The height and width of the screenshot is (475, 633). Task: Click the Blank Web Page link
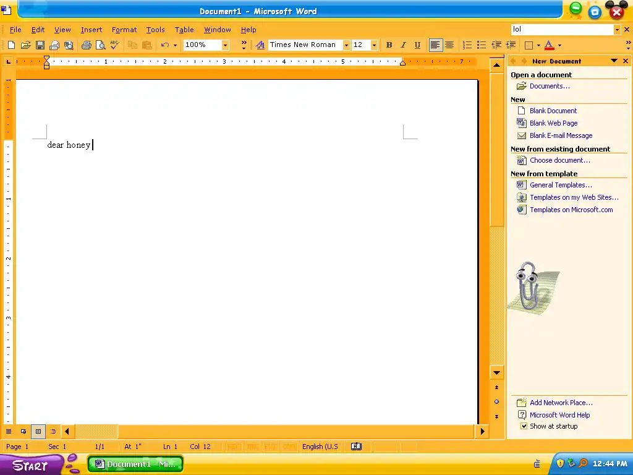(553, 123)
